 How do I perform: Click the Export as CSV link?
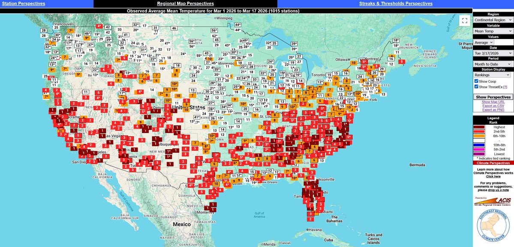pos(493,106)
